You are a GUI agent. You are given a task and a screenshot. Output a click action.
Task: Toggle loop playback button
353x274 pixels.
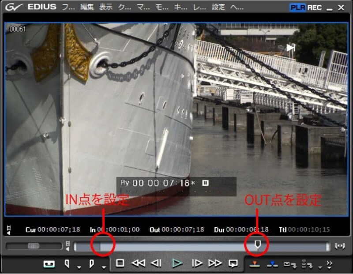(x=233, y=263)
